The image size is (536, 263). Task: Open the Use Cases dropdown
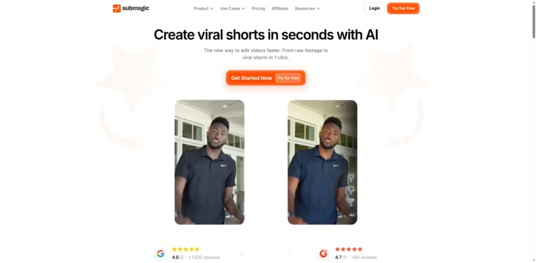click(x=232, y=8)
